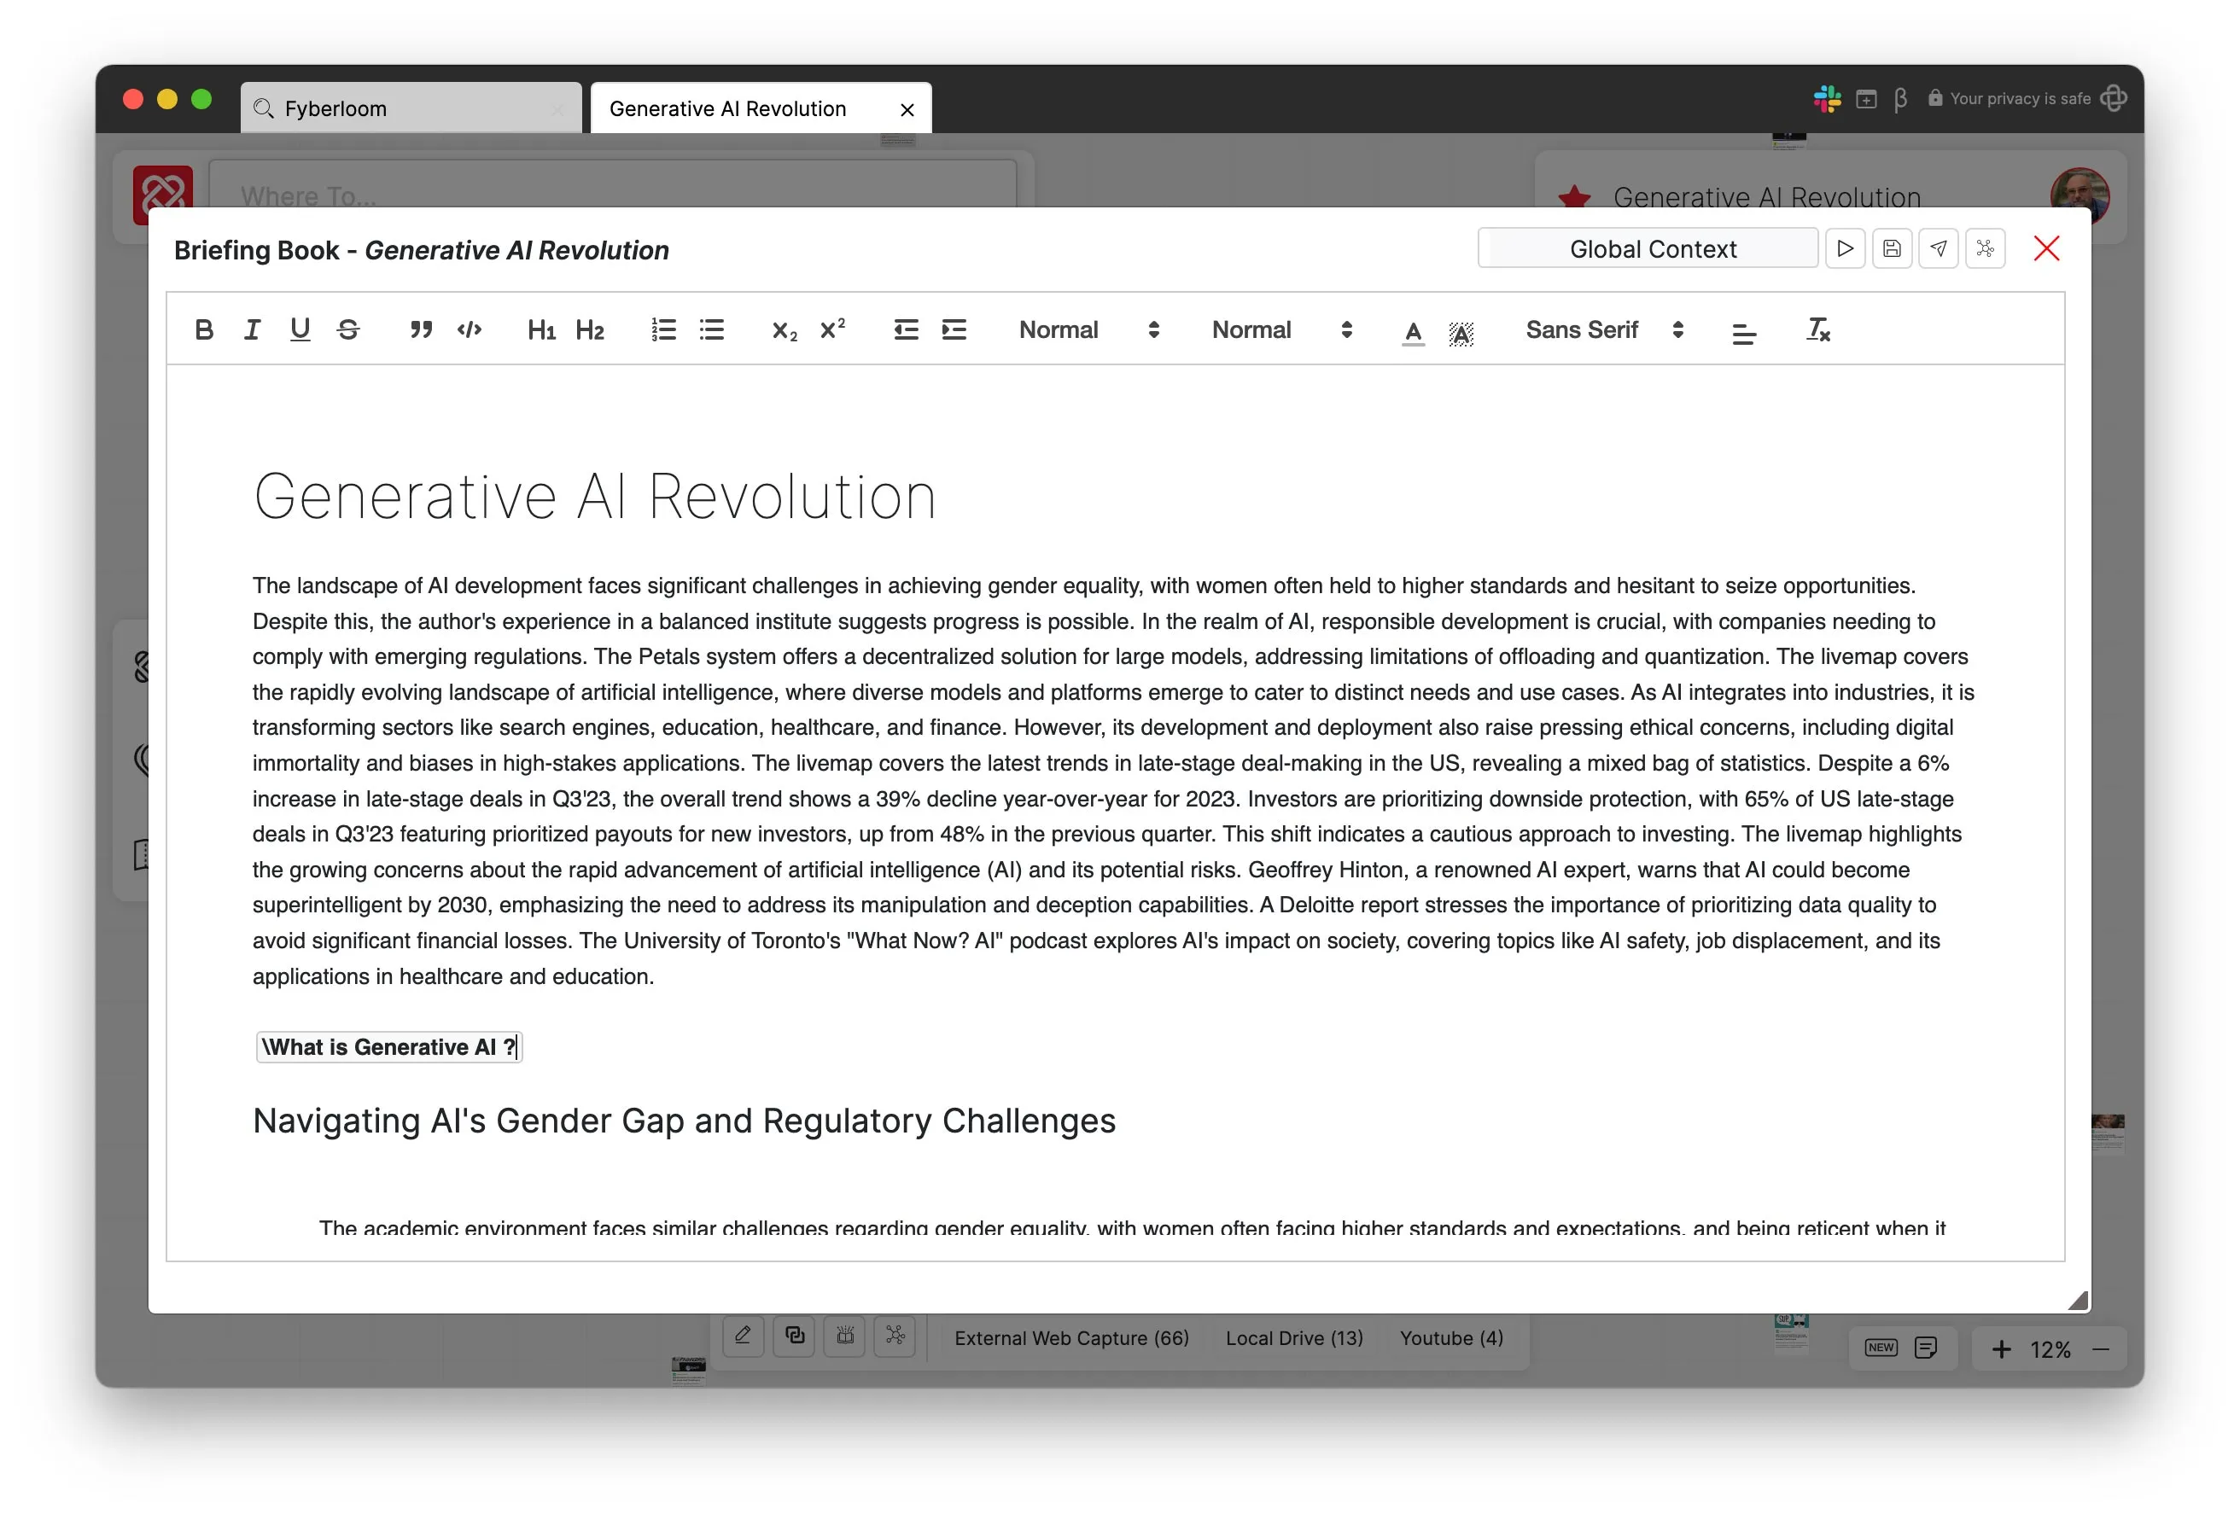
Task: Open the Slack icon in title bar
Action: pos(1827,98)
